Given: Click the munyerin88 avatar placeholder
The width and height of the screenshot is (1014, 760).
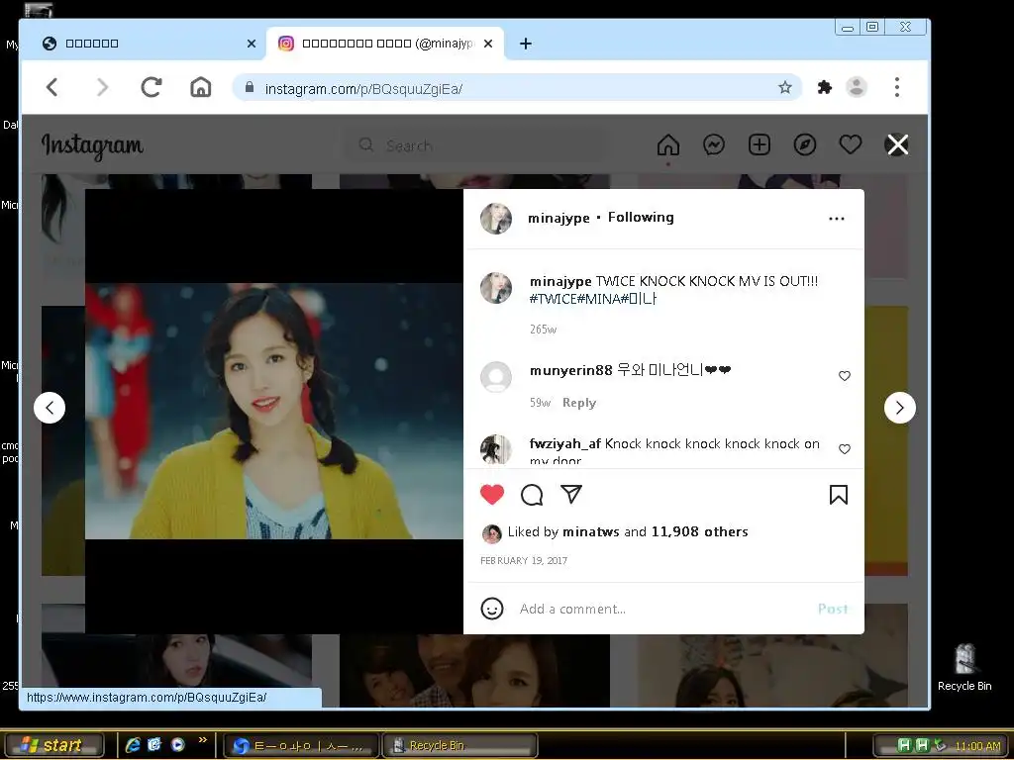Looking at the screenshot, I should point(496,377).
